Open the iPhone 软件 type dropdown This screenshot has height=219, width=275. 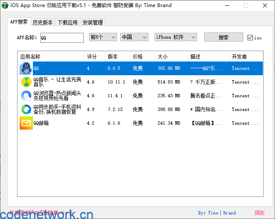click(x=175, y=37)
